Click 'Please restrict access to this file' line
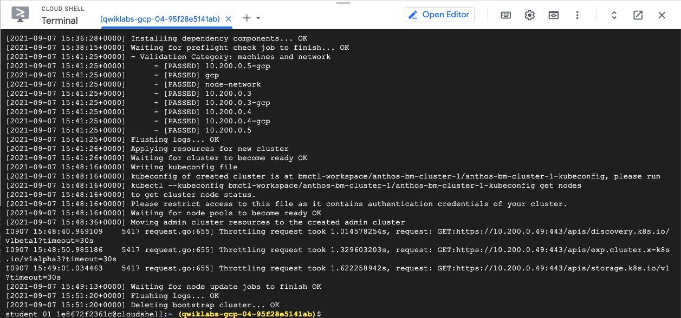Screen dimensions: 681x318 287,204
